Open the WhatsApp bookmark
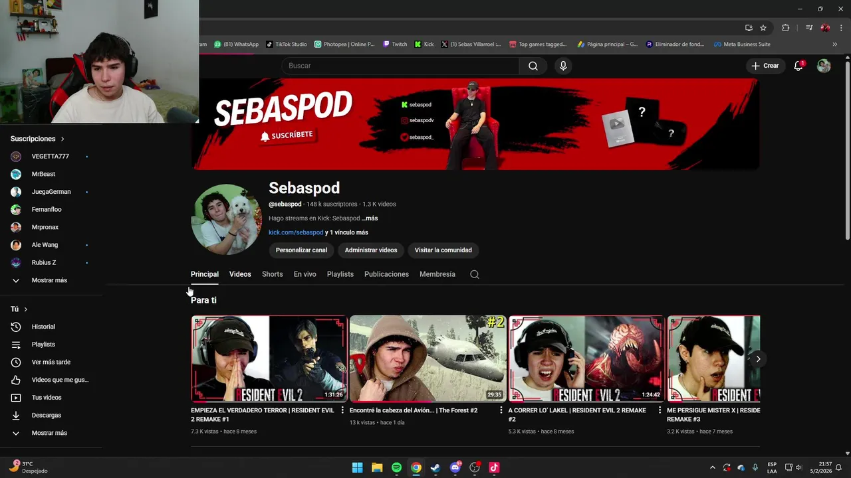 tap(237, 44)
